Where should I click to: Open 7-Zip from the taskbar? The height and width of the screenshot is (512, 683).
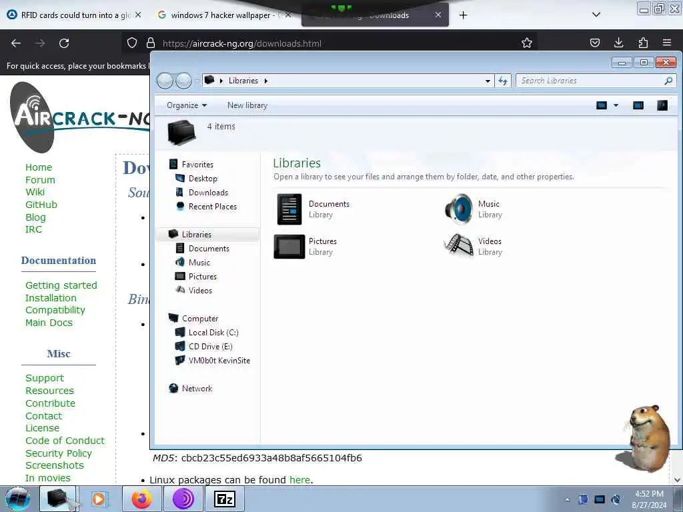(x=225, y=499)
